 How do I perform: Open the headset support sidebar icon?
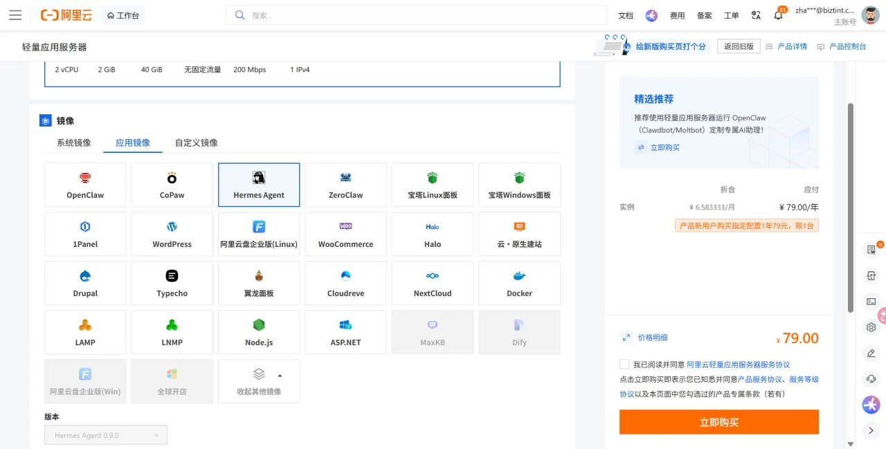(871, 378)
